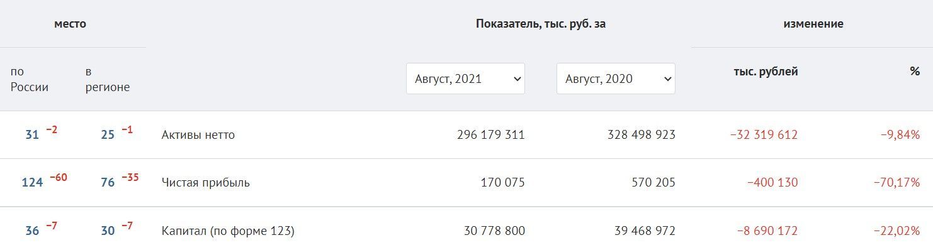Click Активы нетто row label
Viewport: 933px width, 250px height.
(198, 134)
